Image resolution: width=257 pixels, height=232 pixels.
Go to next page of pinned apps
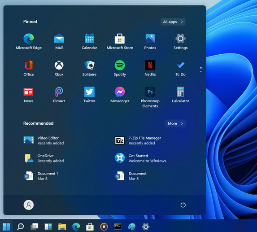click(201, 71)
